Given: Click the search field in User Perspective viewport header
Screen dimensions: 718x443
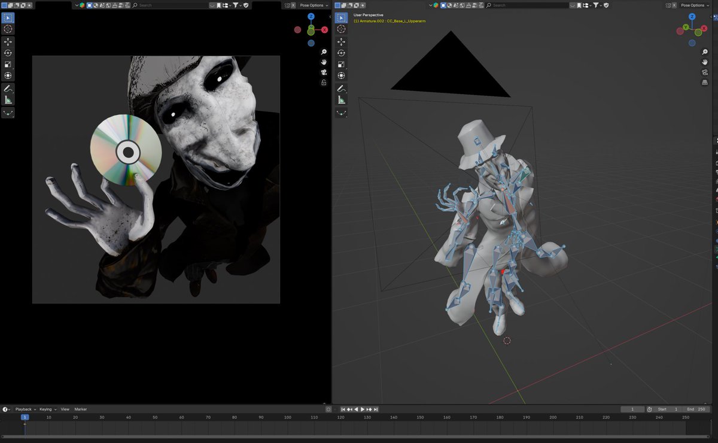Looking at the screenshot, I should point(528,5).
